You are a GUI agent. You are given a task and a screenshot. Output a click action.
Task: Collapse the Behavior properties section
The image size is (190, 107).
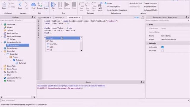point(147,43)
